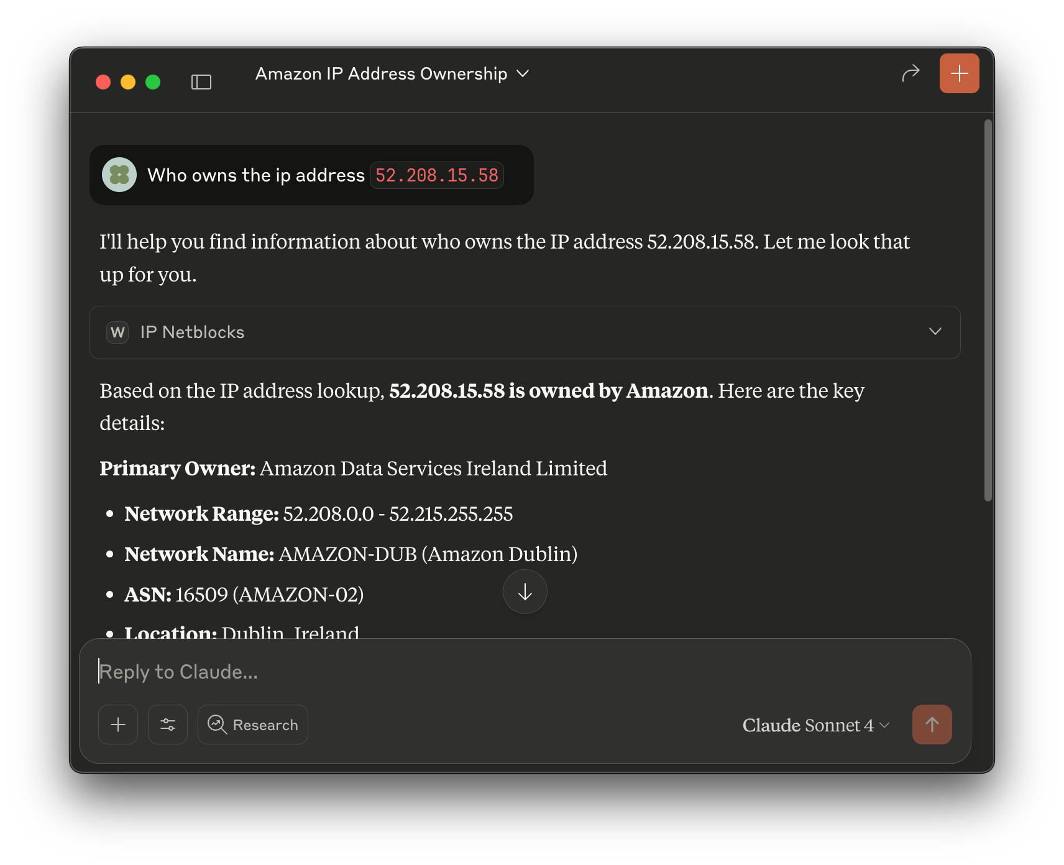Screen dimensions: 1064x865
Task: Open the Claude Sonnet 4 model selector
Action: point(815,725)
